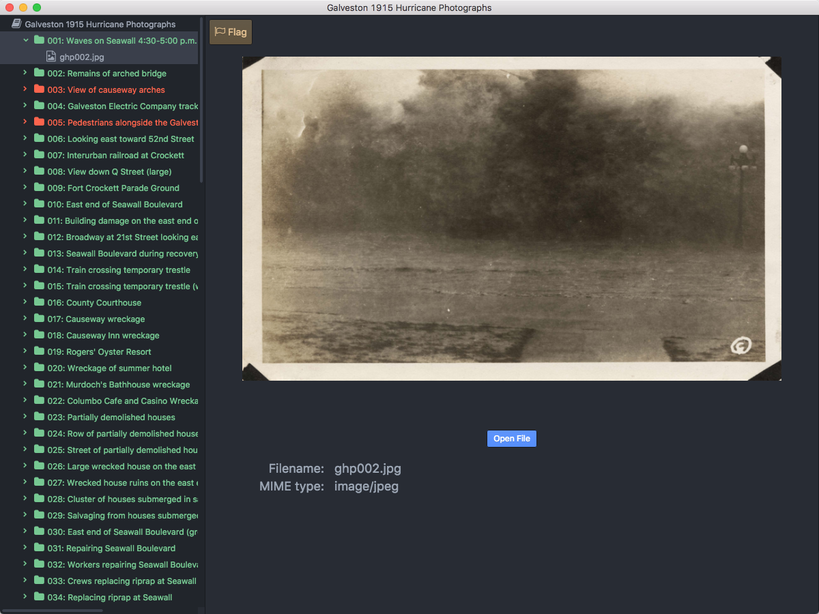
Task: Click the green folder icon for 016 County Courthouse
Action: (x=39, y=302)
